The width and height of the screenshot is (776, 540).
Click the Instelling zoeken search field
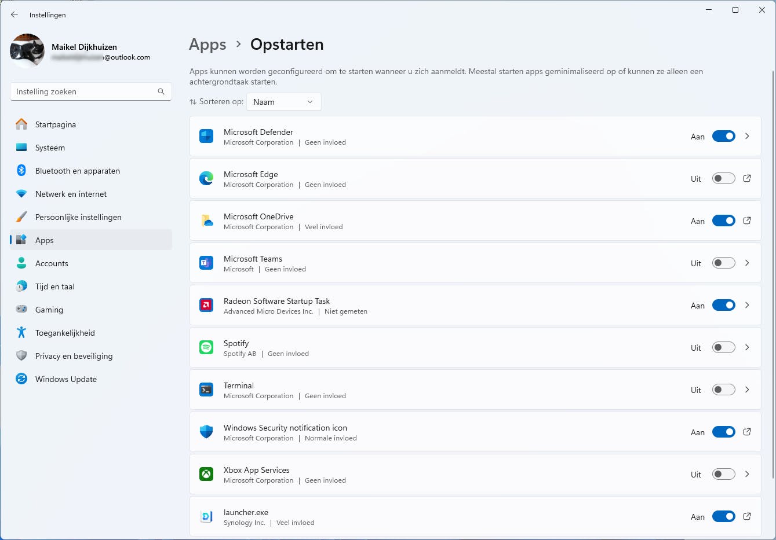[x=90, y=91]
